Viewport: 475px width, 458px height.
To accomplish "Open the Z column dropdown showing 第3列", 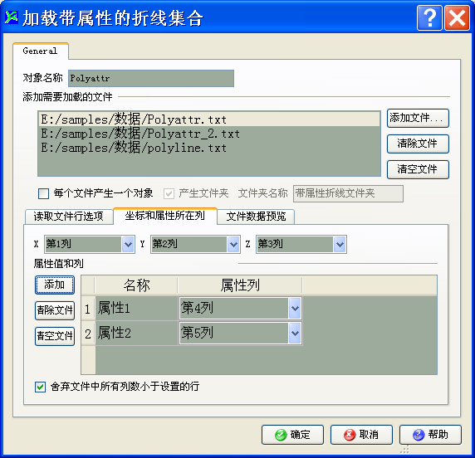I will (340, 244).
